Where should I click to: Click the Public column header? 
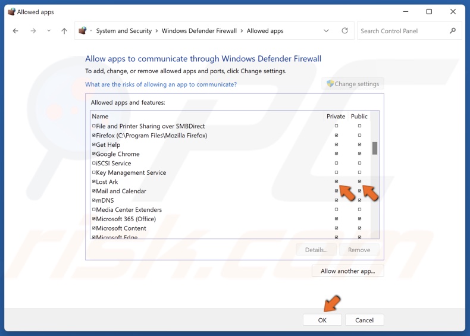359,117
